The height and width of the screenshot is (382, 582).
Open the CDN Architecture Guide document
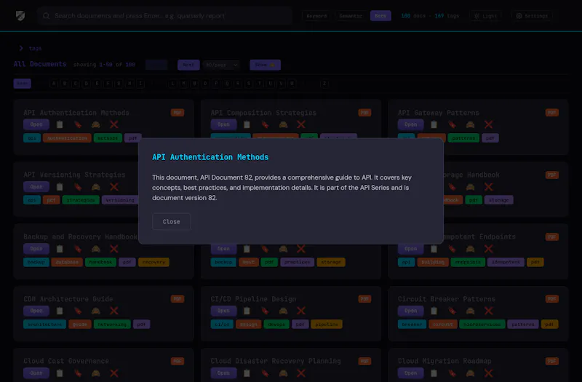pos(36,311)
